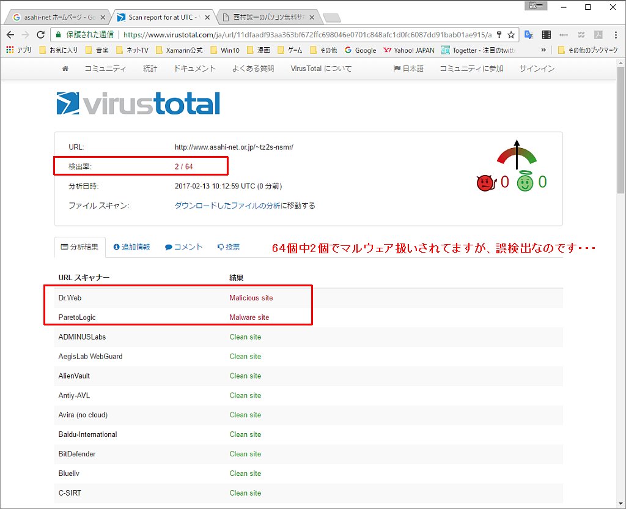626x509 pixels.
Task: Click the scanned URL http://www.asahi-net.or.jp/~tz2s-nsmr/
Action: tap(234, 147)
